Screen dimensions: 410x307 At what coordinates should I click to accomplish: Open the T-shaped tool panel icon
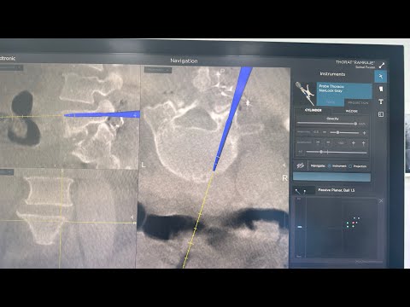(x=381, y=101)
